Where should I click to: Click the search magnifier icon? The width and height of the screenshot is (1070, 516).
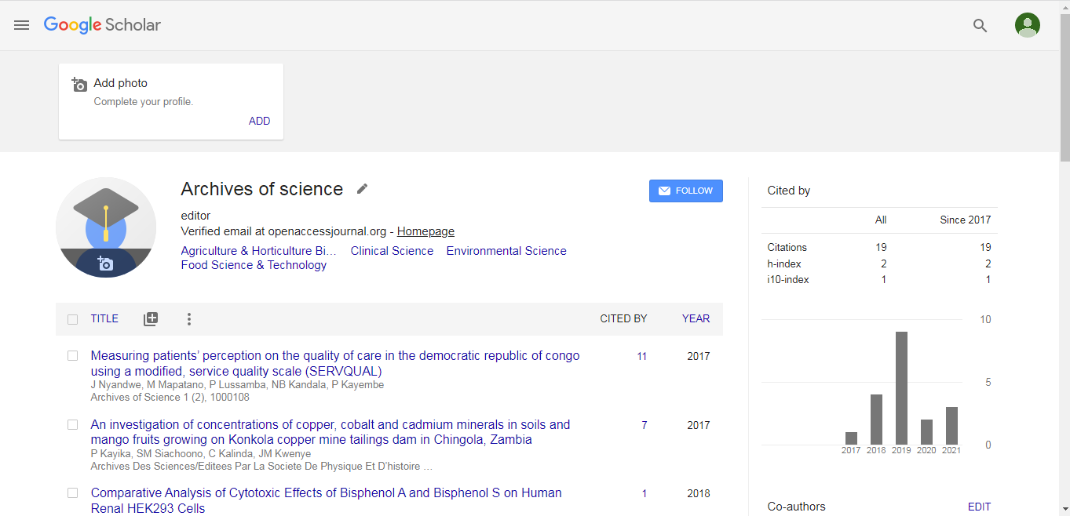tap(980, 25)
